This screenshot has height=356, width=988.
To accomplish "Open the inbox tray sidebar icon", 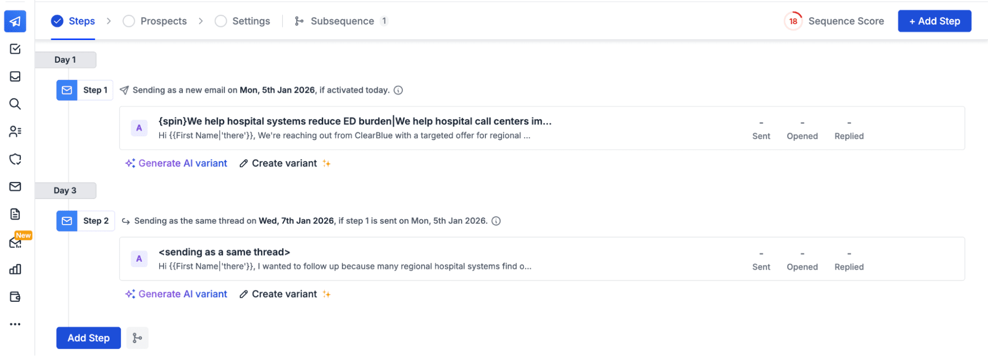I will coord(15,77).
